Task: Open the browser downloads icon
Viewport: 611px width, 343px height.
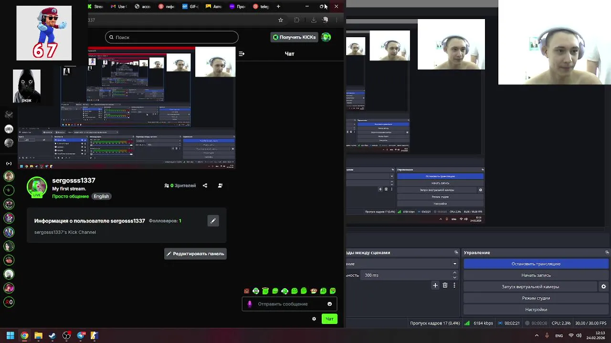Action: click(314, 20)
